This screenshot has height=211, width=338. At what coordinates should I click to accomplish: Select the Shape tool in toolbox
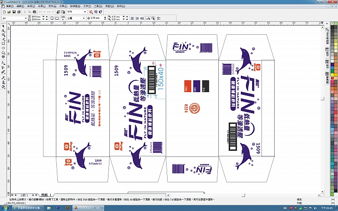coord(3,31)
